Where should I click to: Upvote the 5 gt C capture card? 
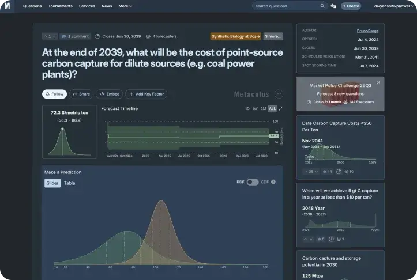pos(306,239)
